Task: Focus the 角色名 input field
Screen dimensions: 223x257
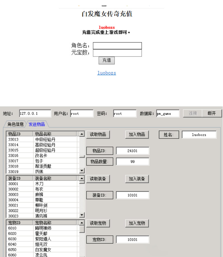Action: tap(117, 46)
